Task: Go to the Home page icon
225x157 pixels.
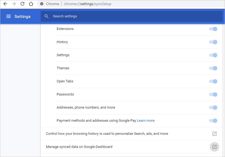Action: 31,4
